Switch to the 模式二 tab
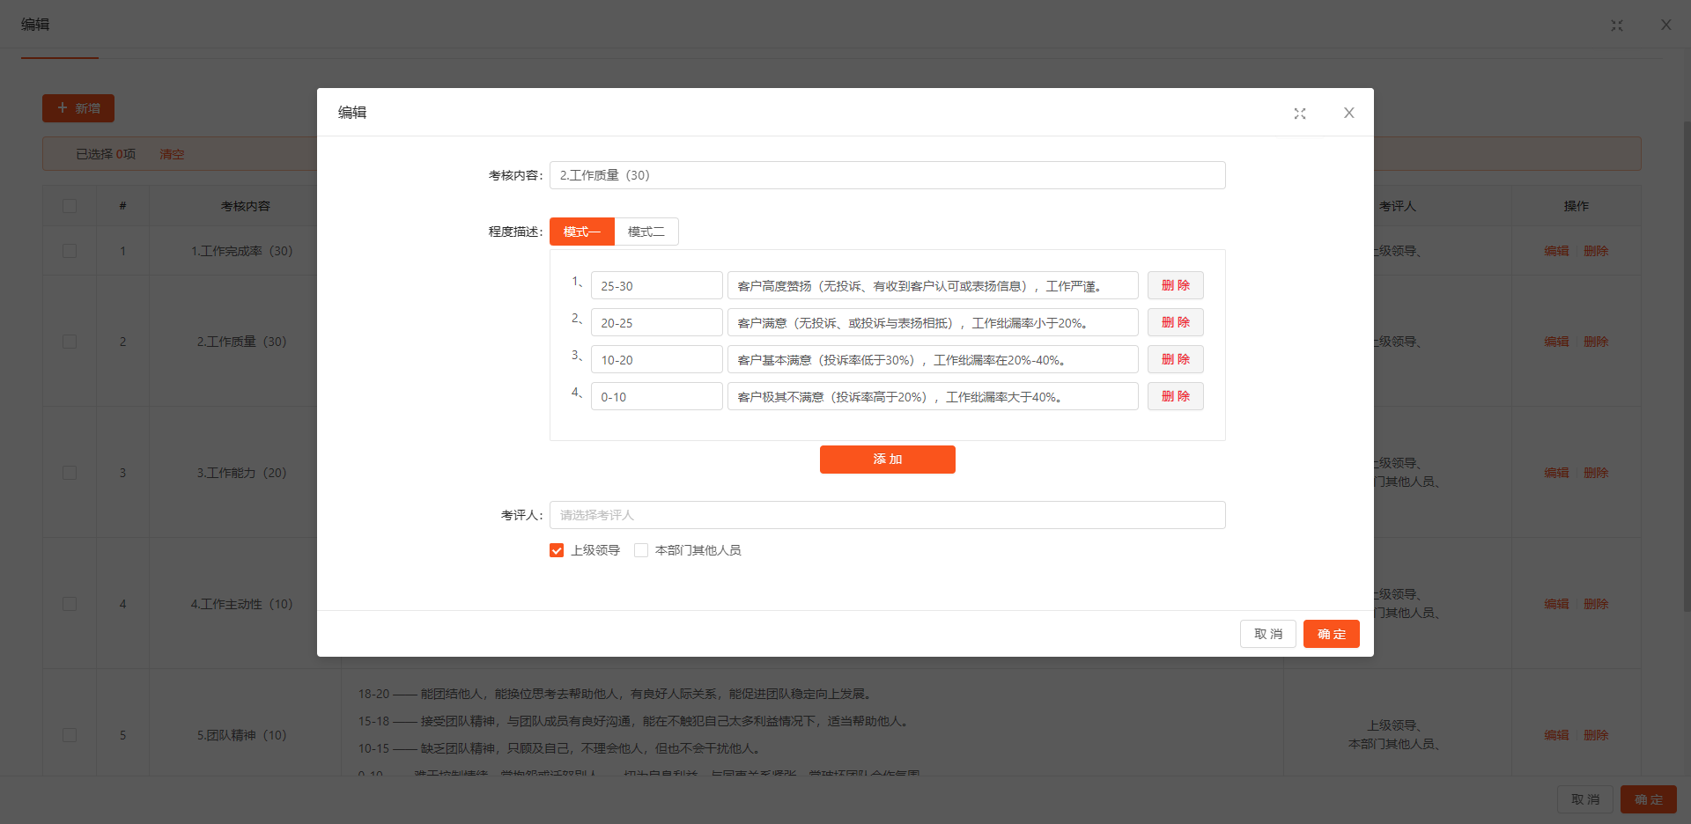 point(646,232)
